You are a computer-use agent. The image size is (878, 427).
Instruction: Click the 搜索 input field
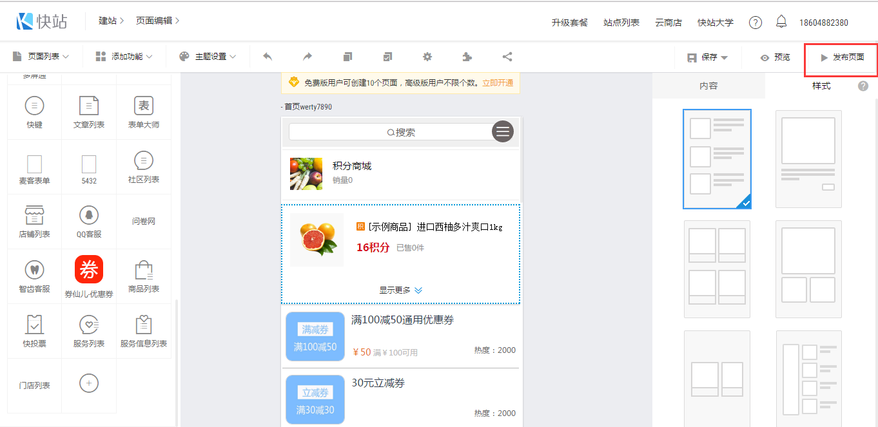pos(390,132)
